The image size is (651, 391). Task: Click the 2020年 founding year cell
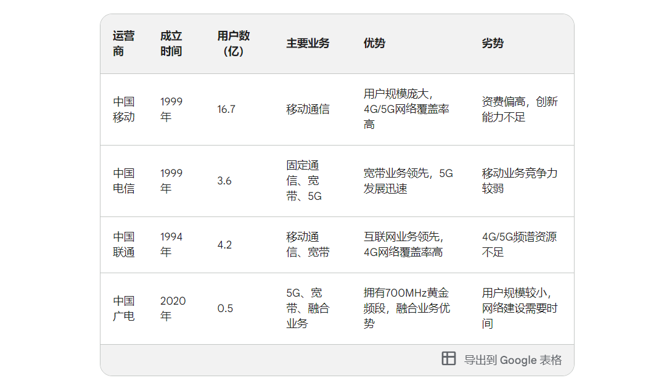(173, 308)
